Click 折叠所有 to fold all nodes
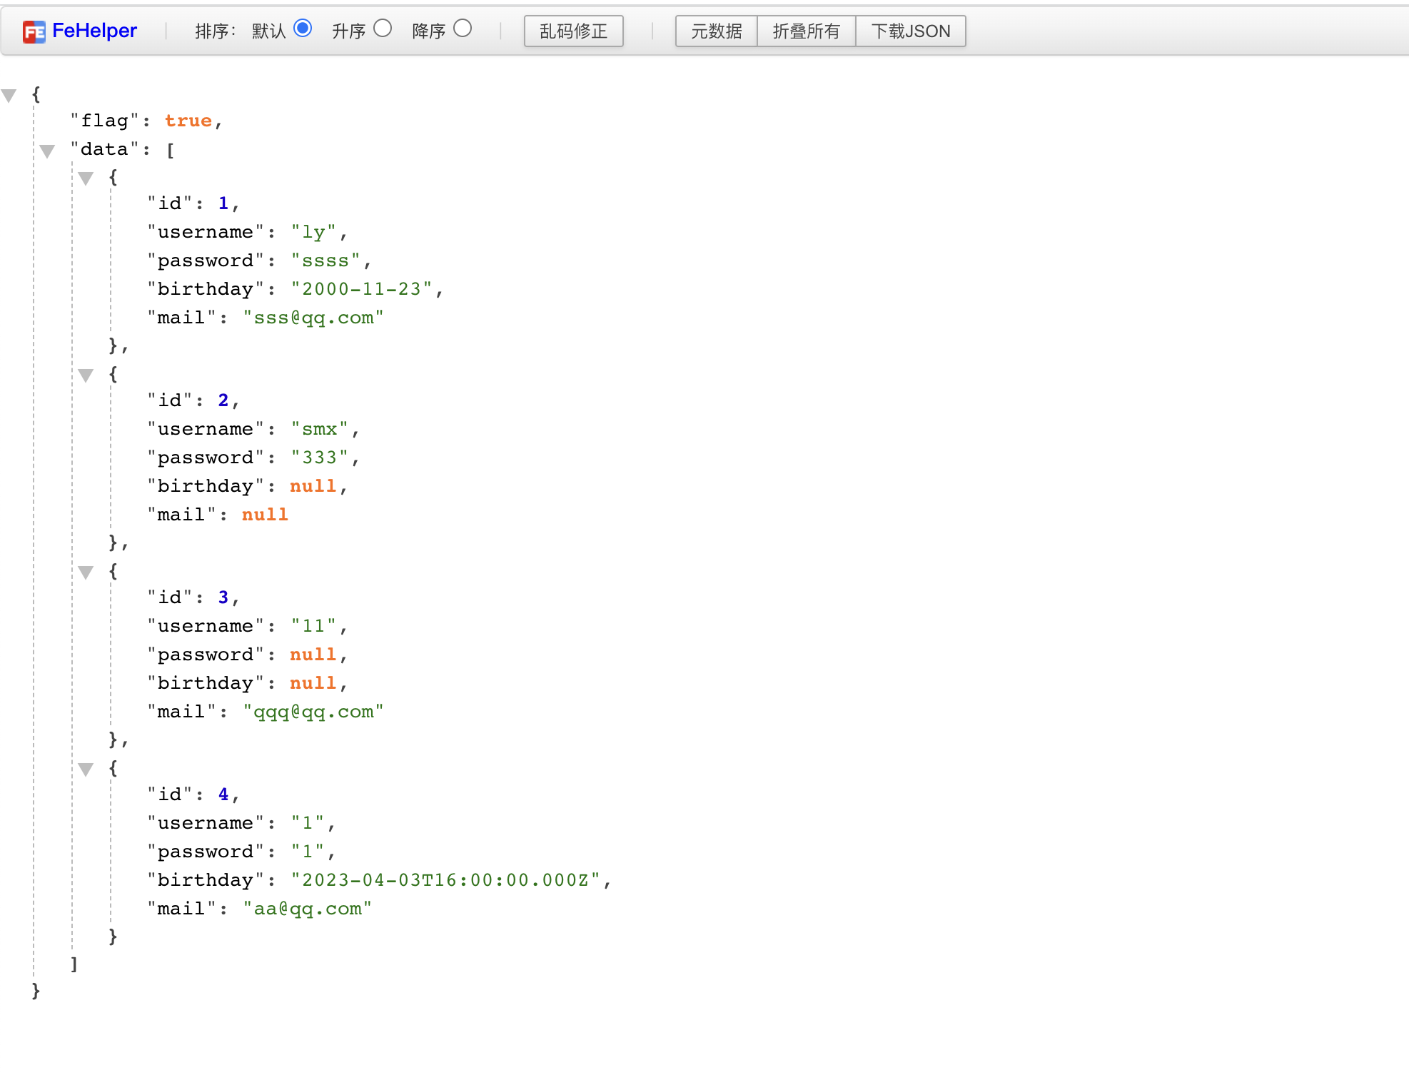This screenshot has height=1075, width=1409. [806, 31]
